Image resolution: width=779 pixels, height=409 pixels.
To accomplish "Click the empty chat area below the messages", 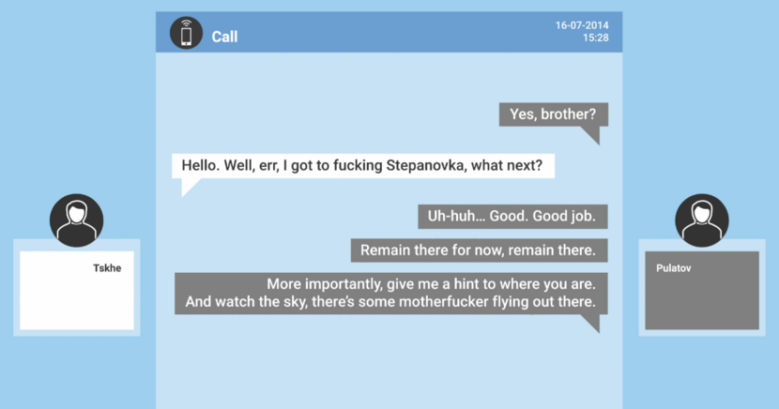I will (x=389, y=371).
